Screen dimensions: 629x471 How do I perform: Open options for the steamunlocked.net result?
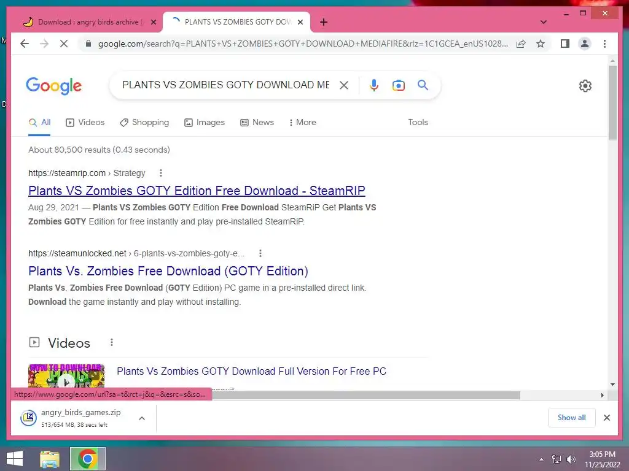click(x=260, y=253)
